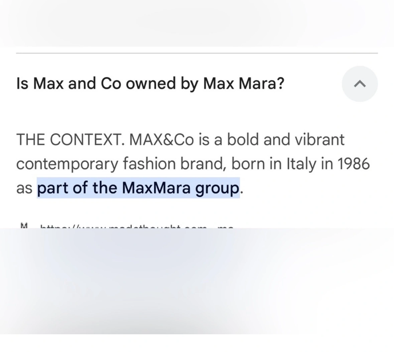The image size is (394, 352).
Task: Click the blurred area below the source link
Action: 197,281
